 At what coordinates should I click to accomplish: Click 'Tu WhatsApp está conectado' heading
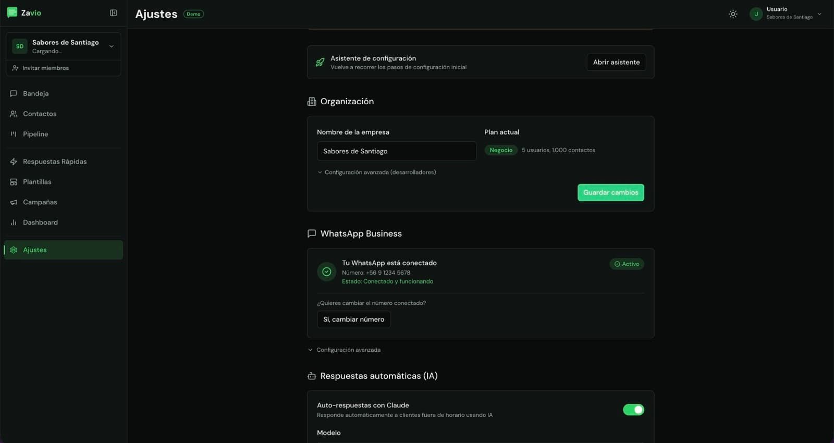(389, 263)
